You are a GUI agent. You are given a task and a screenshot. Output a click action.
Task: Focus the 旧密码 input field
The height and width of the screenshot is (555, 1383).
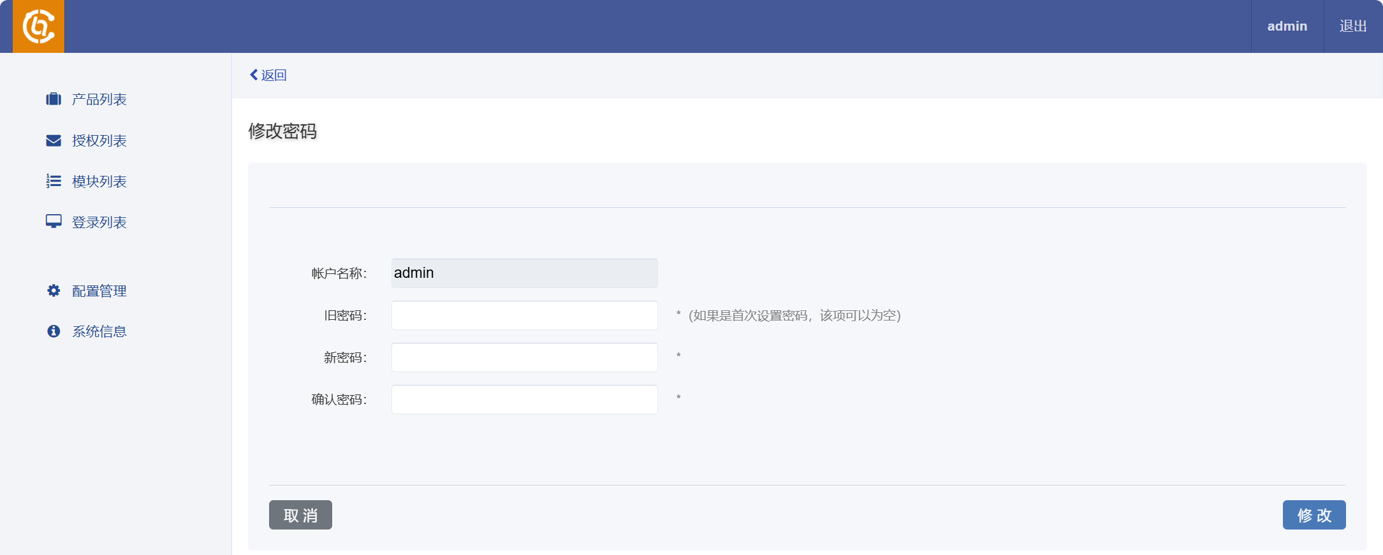[x=524, y=315]
